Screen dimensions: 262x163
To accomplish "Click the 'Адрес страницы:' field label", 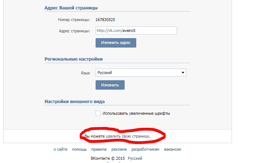I will point(74,31).
